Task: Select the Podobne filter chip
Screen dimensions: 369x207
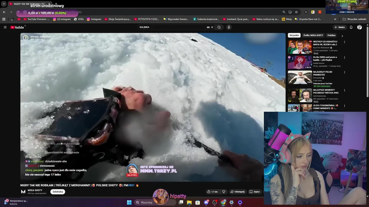Action: click(x=332, y=35)
